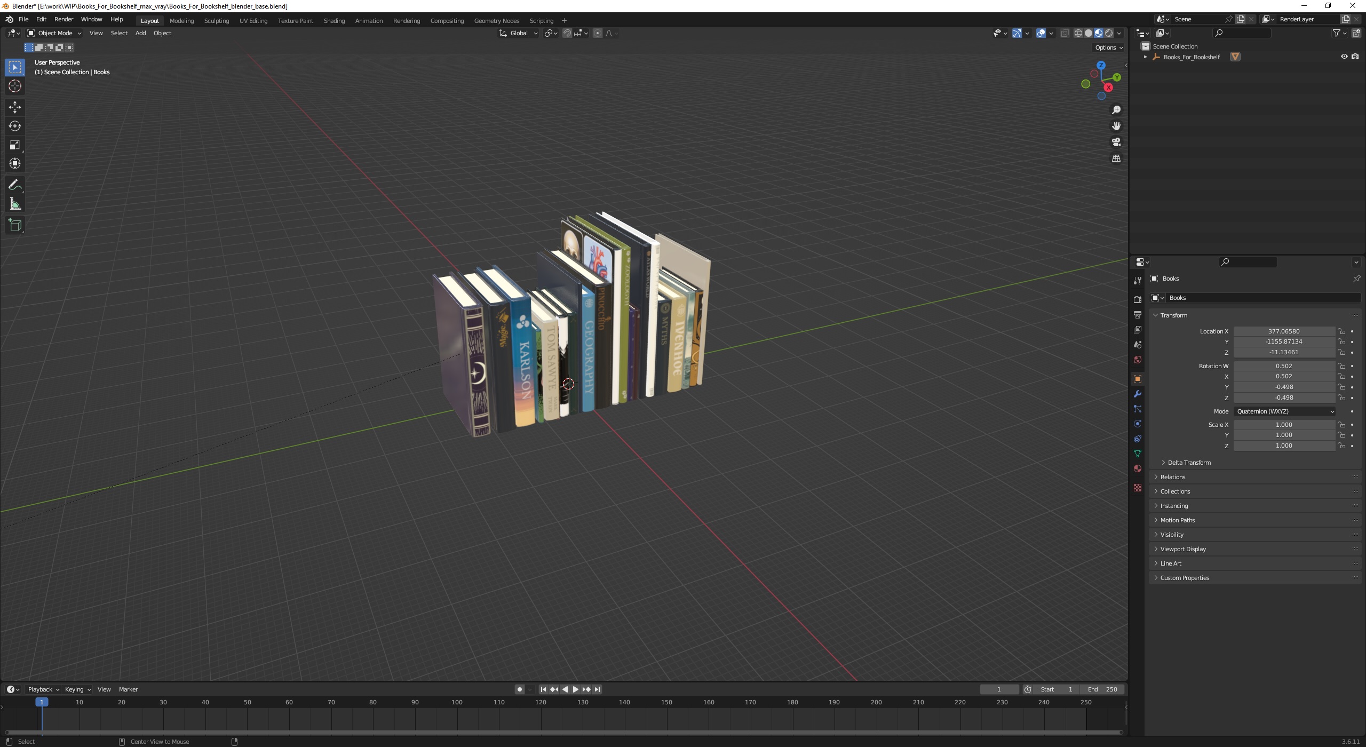Open the Options dropdown in viewport

click(x=1109, y=47)
